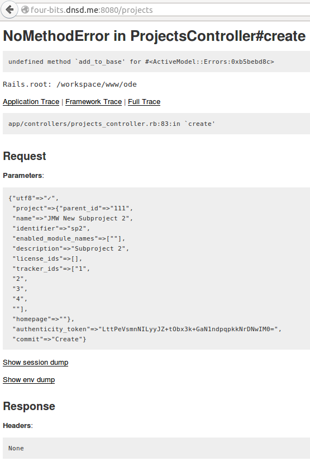
Task: Click the Response section heading
Action: [x=29, y=406]
